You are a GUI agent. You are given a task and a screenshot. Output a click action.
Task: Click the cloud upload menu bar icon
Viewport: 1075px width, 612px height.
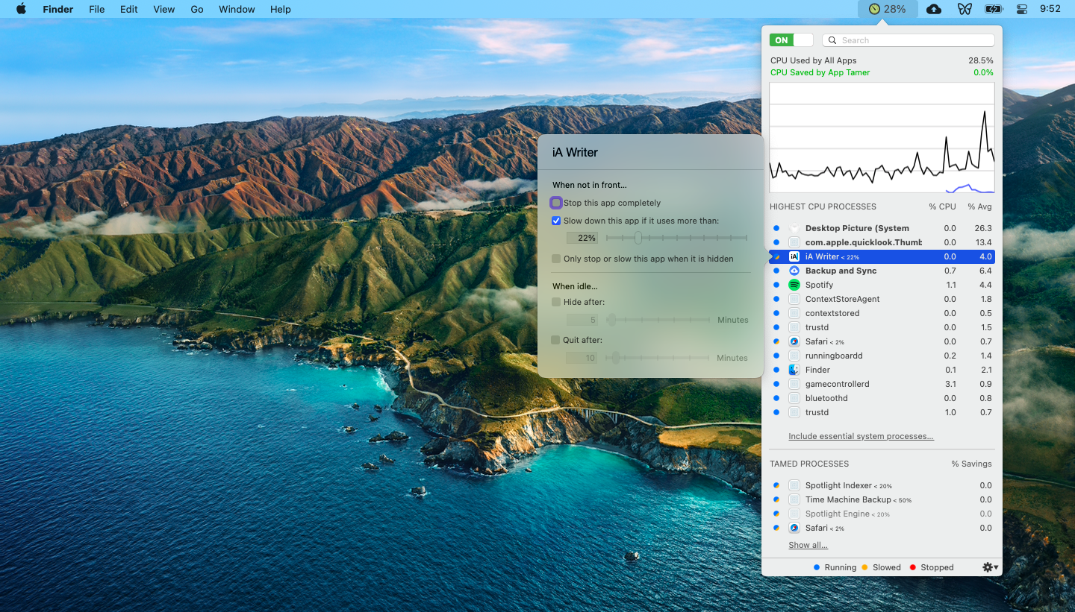click(934, 9)
